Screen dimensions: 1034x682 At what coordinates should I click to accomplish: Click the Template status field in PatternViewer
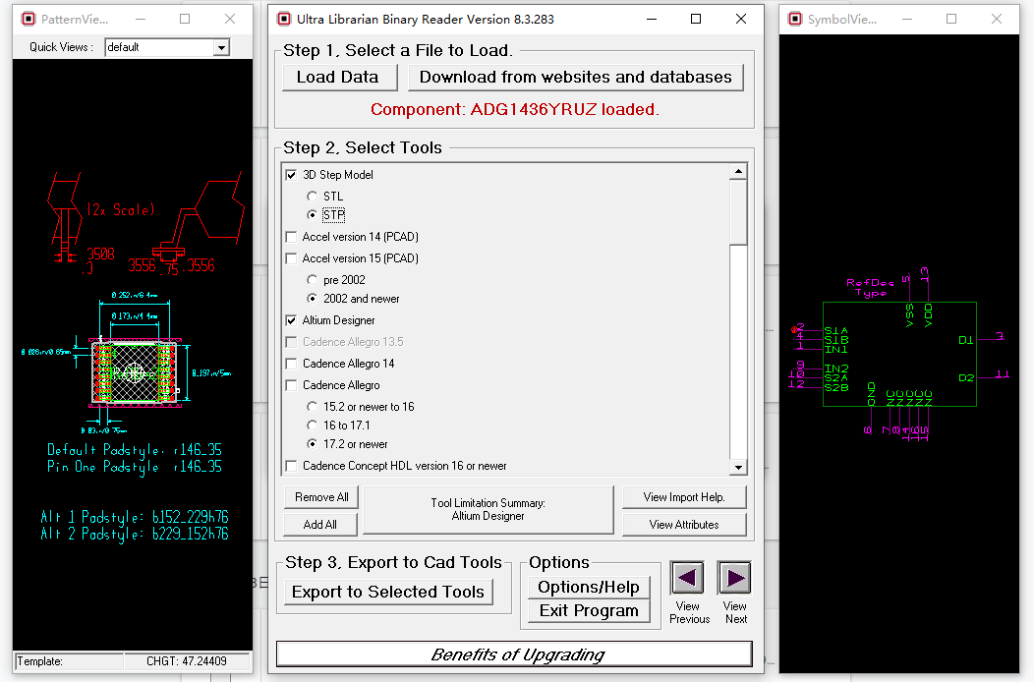[x=69, y=661]
